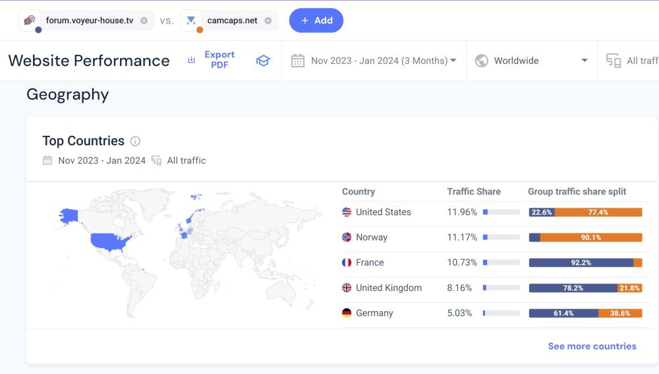Click France's blue 92.2% split bar
Screen dimensions: 659x374
tap(581, 263)
